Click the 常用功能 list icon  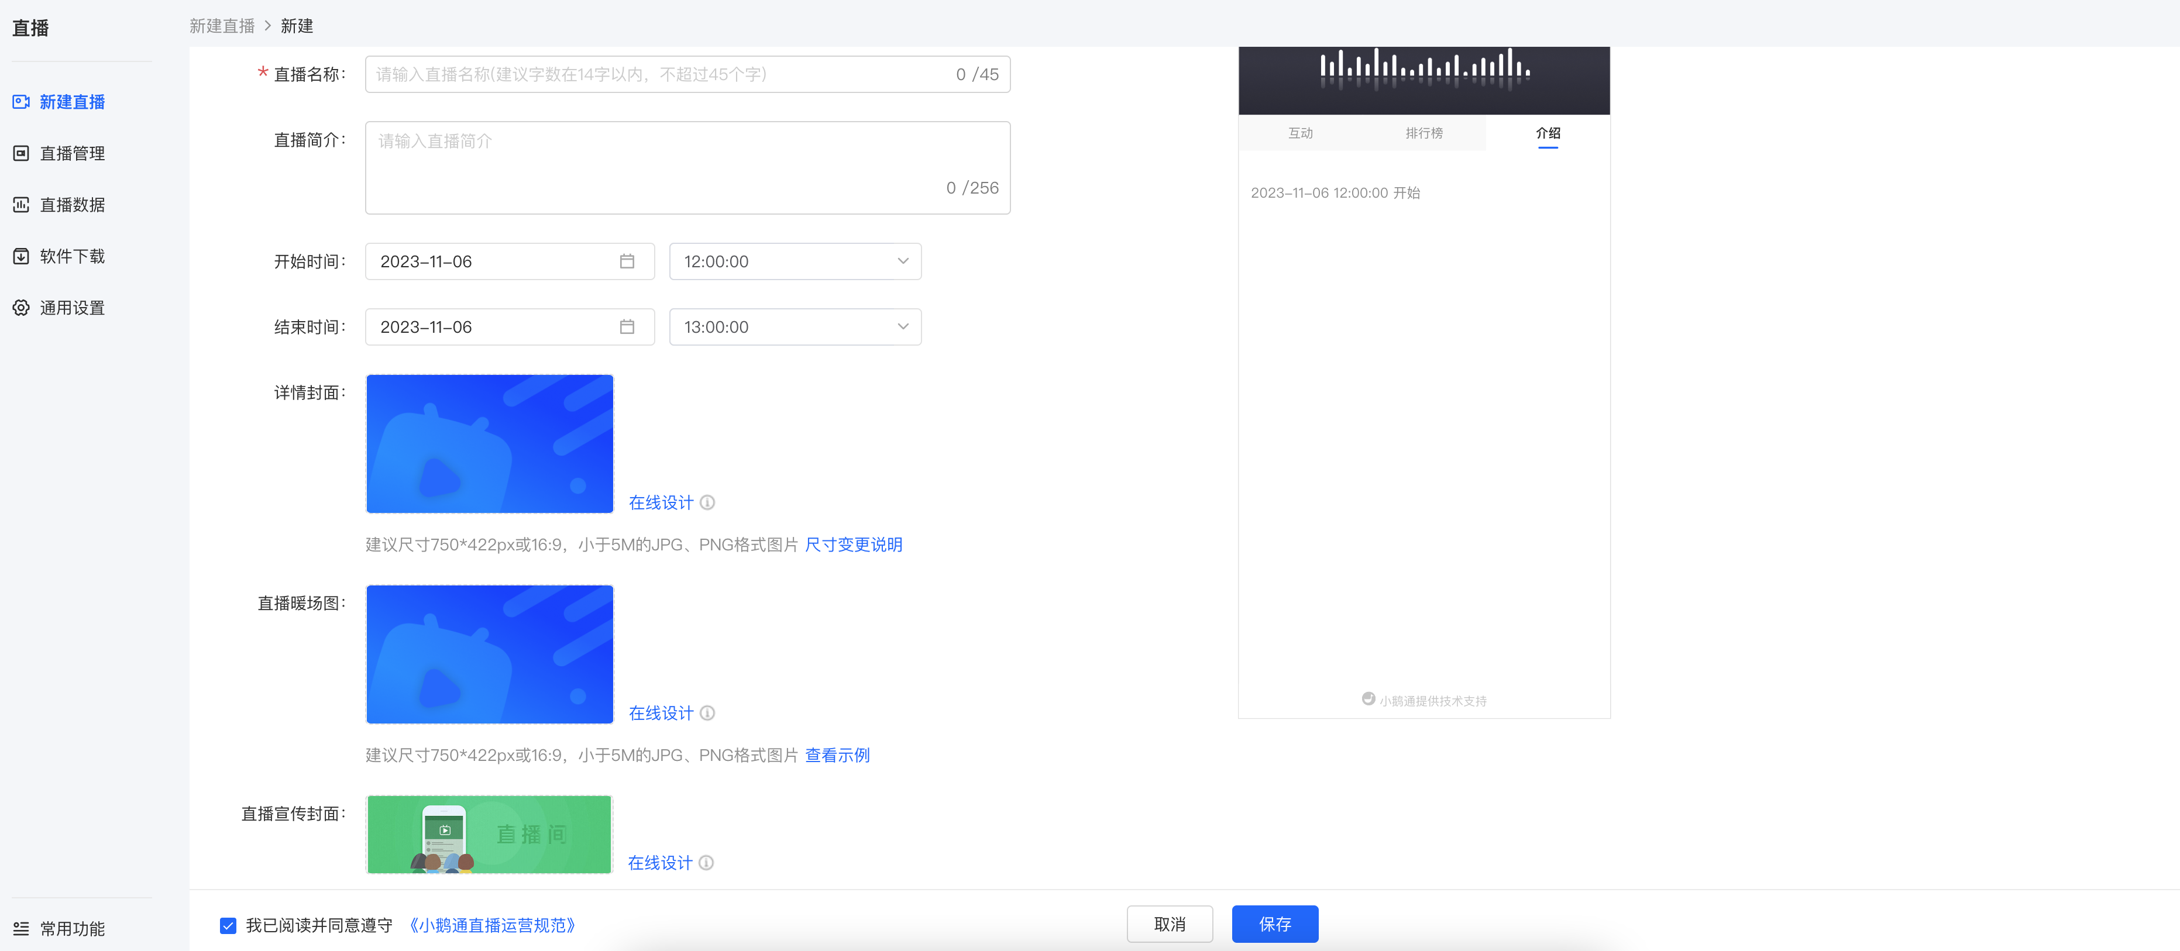21,928
